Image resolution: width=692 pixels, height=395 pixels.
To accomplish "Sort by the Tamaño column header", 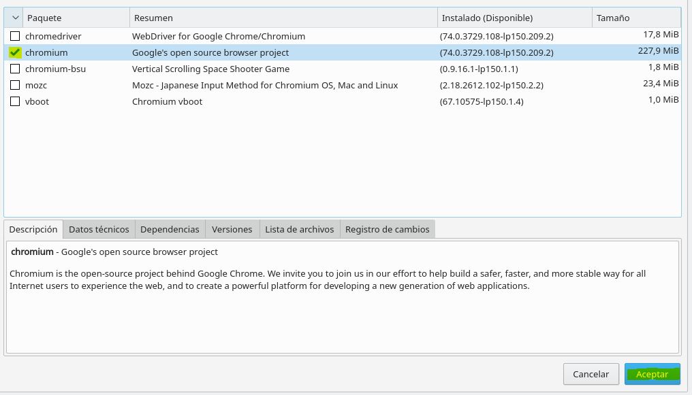I will [x=636, y=18].
